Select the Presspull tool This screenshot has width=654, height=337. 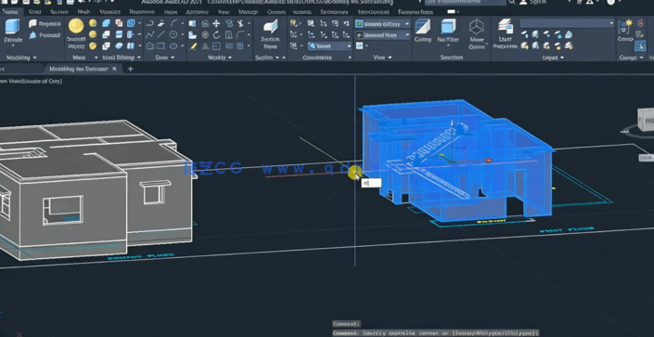click(45, 36)
